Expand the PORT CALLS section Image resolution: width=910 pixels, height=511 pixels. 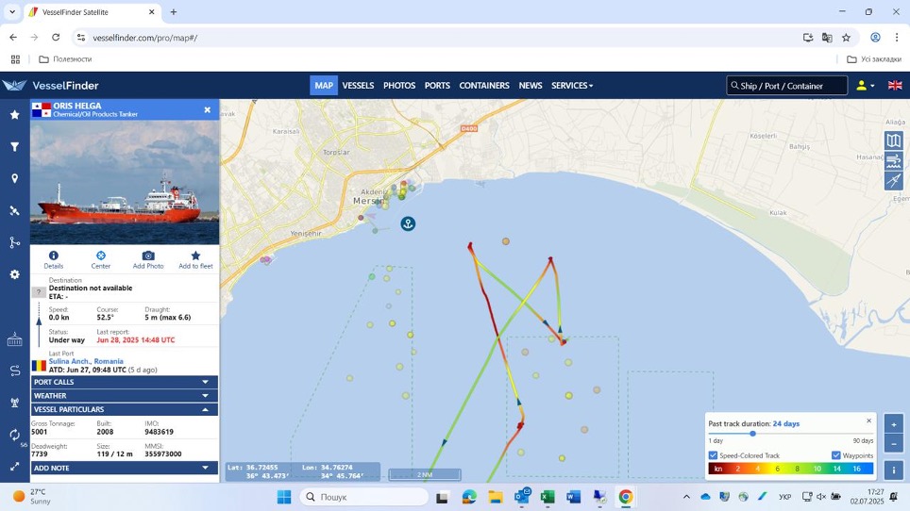(205, 382)
